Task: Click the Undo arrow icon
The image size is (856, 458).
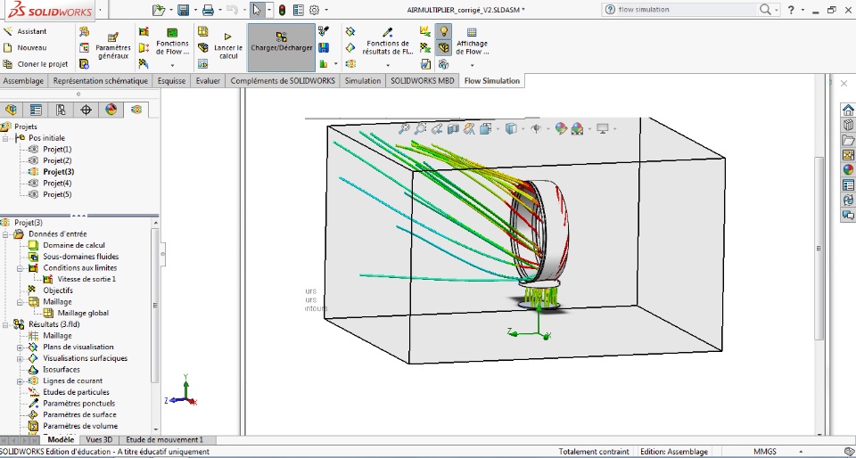Action: point(232,10)
